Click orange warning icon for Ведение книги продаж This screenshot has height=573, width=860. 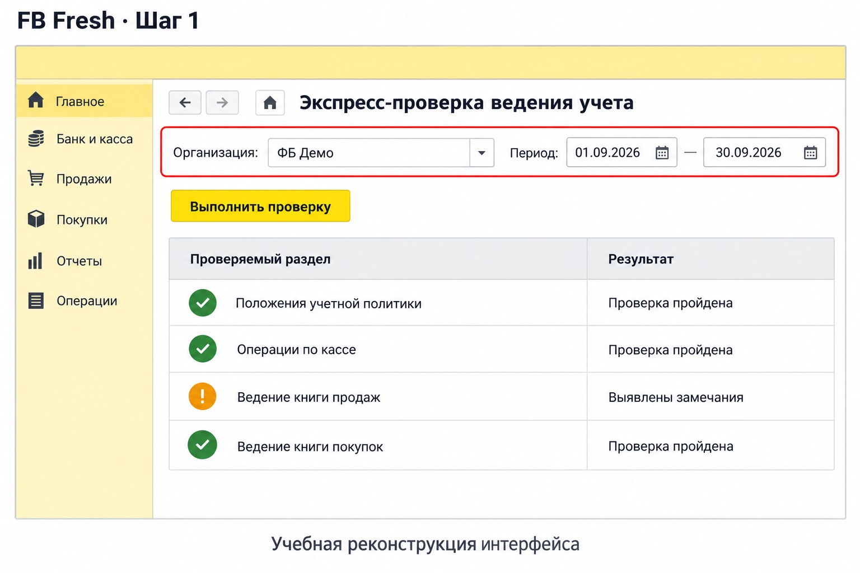coord(203,396)
